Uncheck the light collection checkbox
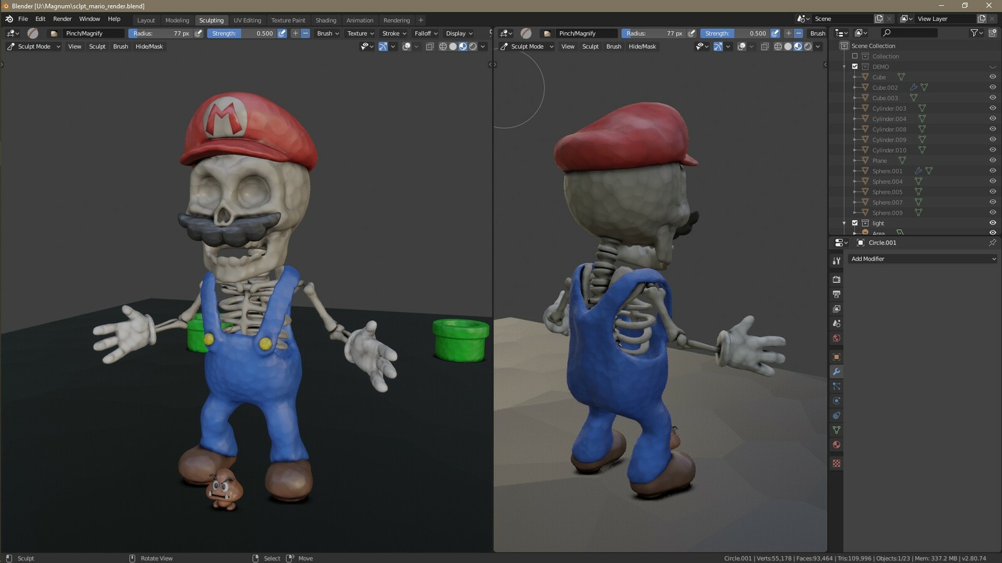 point(855,223)
